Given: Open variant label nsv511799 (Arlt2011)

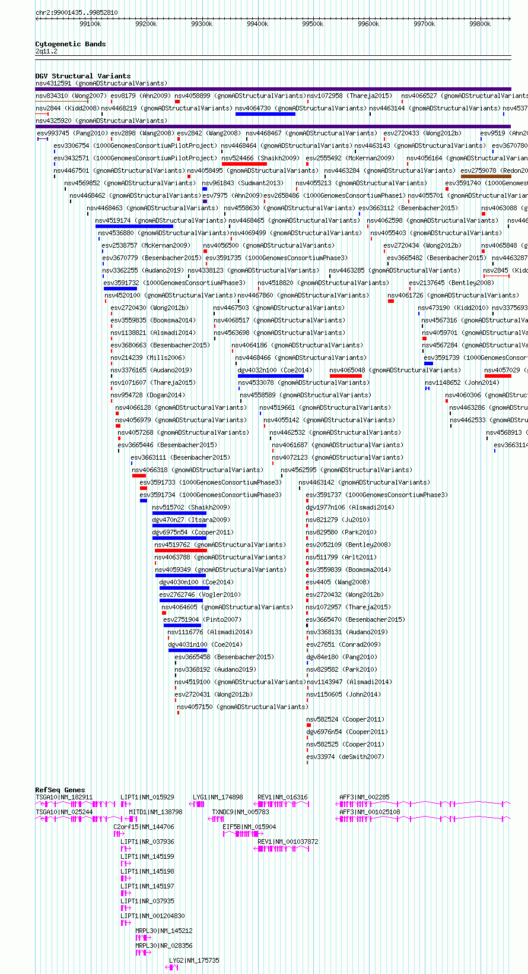Looking at the screenshot, I should (x=341, y=557).
